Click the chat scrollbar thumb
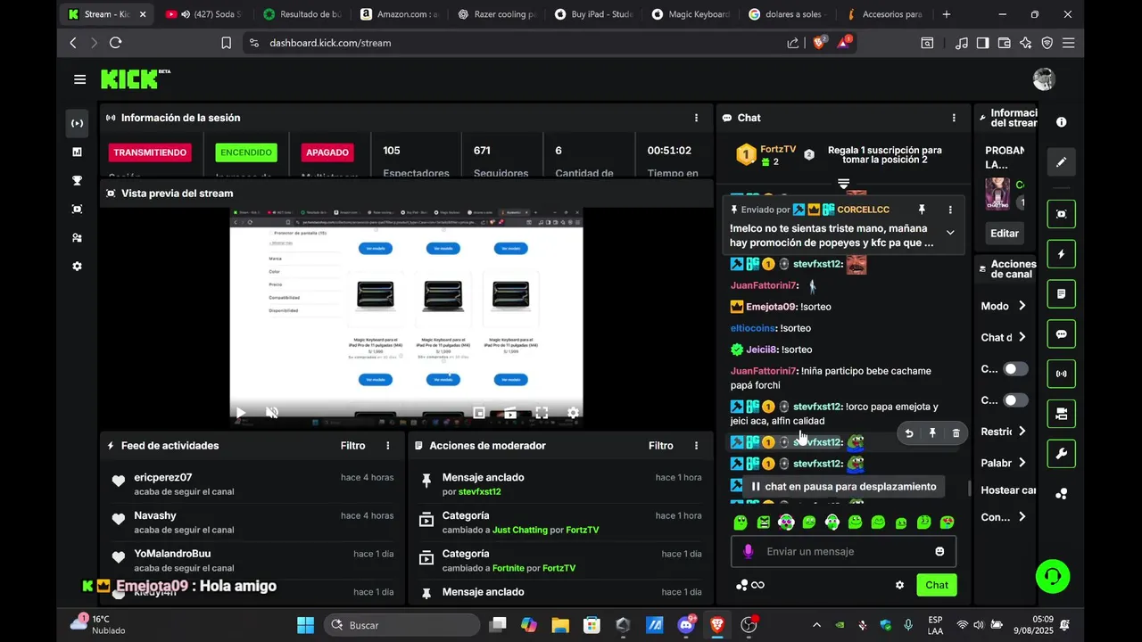 (x=969, y=489)
